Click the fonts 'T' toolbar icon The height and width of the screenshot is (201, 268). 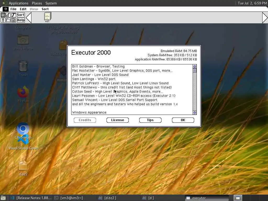[x=14, y=15]
